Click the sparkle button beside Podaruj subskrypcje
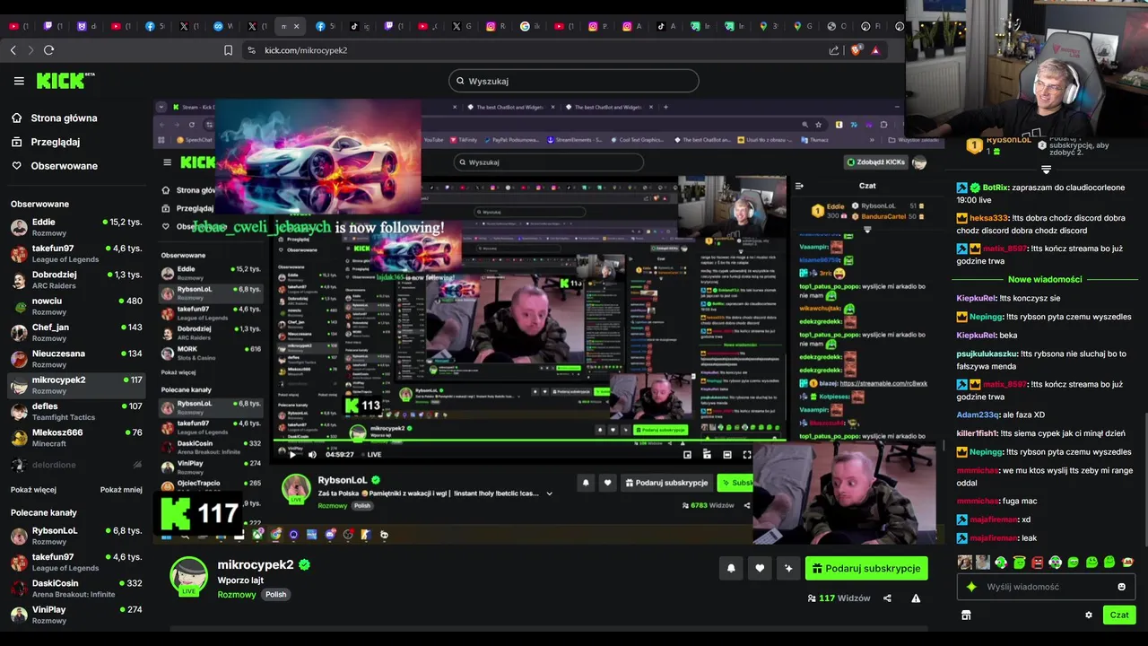The height and width of the screenshot is (646, 1148). [788, 568]
